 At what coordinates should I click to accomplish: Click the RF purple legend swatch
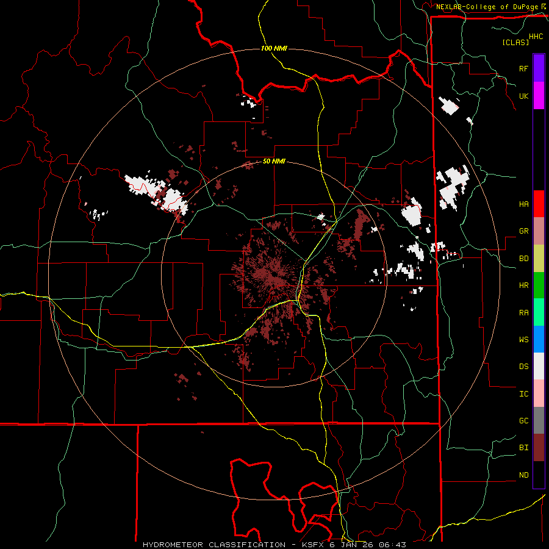click(x=539, y=68)
